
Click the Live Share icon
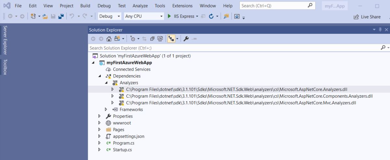[x=356, y=17]
